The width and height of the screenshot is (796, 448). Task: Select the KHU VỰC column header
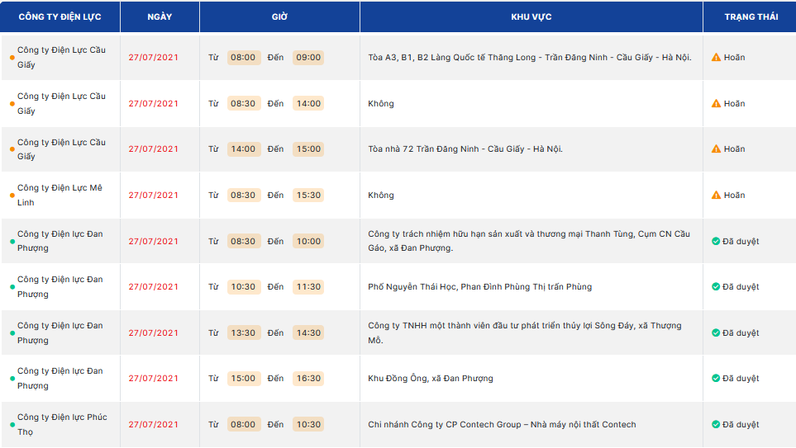(531, 17)
